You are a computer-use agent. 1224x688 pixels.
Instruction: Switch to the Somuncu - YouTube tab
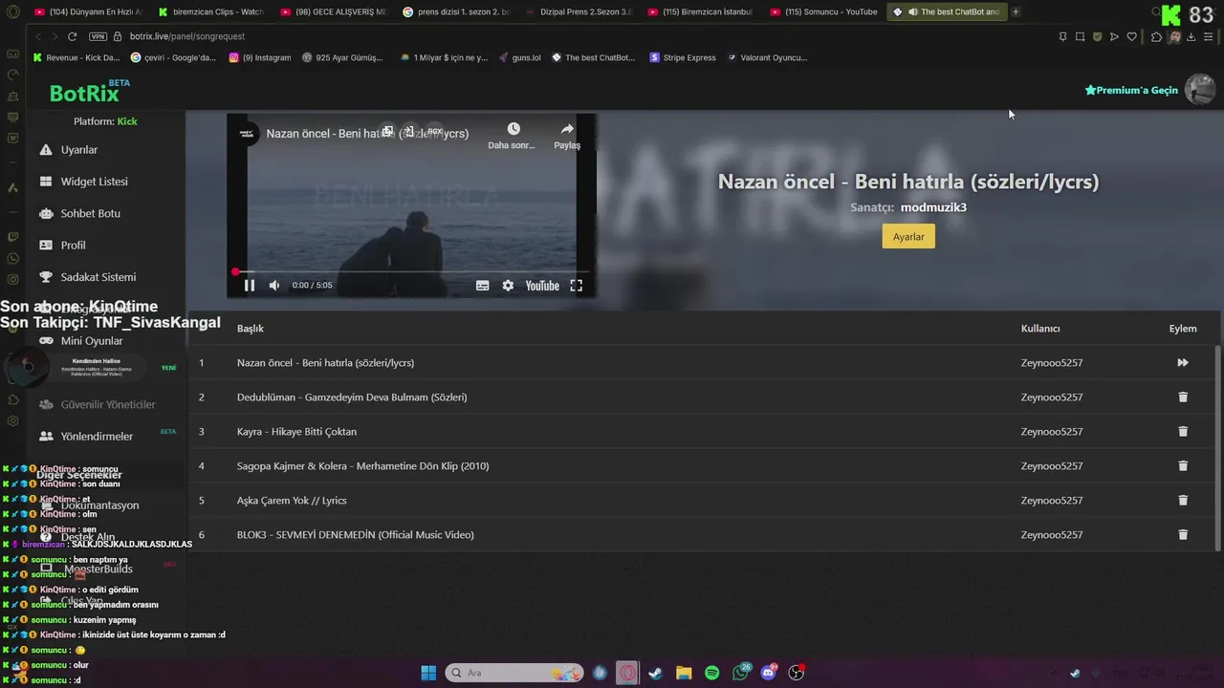click(824, 11)
